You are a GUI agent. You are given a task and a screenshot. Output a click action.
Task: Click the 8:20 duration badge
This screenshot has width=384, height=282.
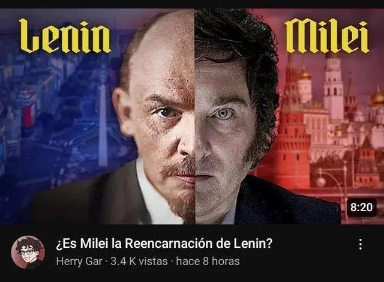(x=361, y=208)
